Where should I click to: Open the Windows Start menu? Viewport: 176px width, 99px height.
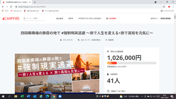[x=3, y=97]
